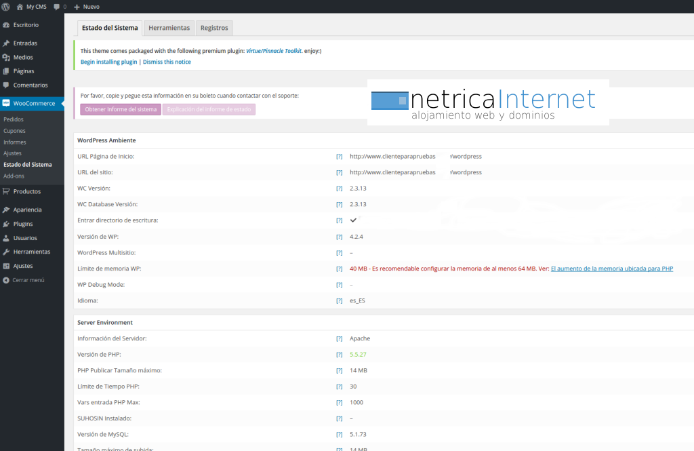
Task: Switch to the Registros tab
Action: (x=214, y=28)
